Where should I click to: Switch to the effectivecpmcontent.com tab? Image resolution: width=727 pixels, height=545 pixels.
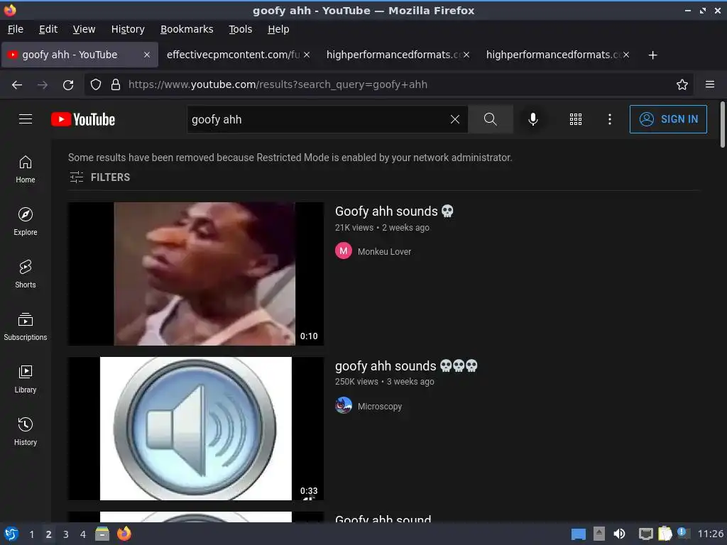coord(233,55)
